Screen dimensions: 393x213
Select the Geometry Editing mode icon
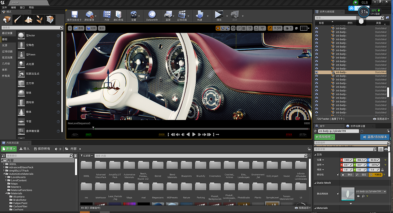[x=50, y=20]
